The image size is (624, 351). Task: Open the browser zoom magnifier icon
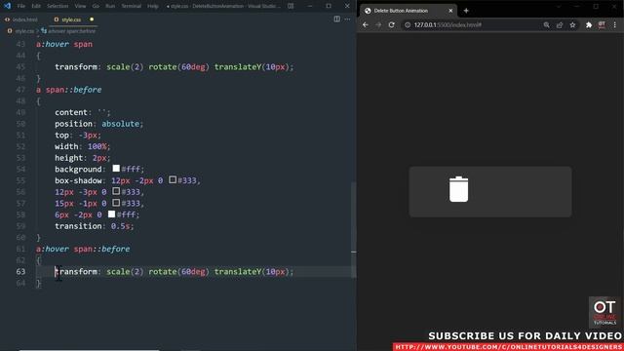[546, 24]
